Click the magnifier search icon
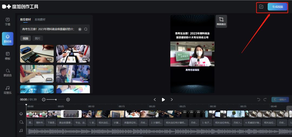This screenshot has height=137, width=292. pos(86,29)
